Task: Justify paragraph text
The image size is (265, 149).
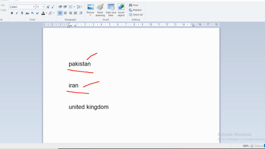Action: [x=75, y=13]
